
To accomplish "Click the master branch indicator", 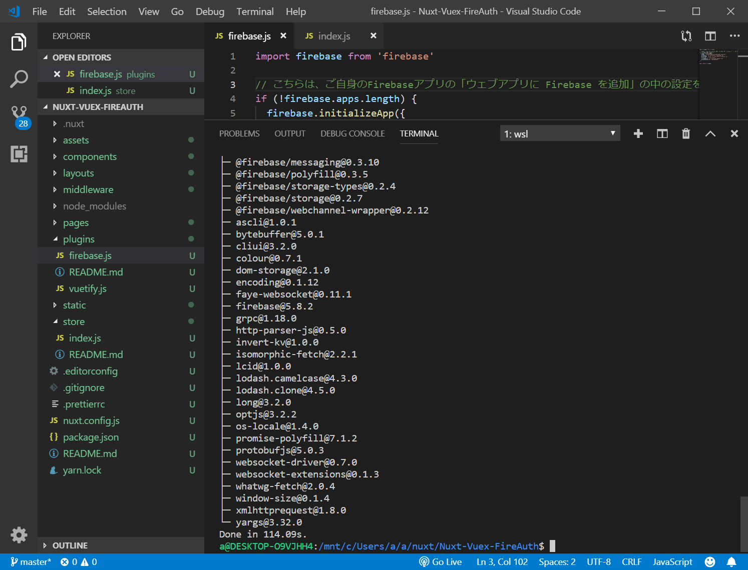I will coord(31,562).
